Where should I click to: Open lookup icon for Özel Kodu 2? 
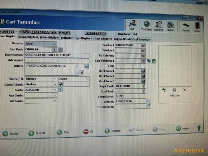(x=143, y=76)
